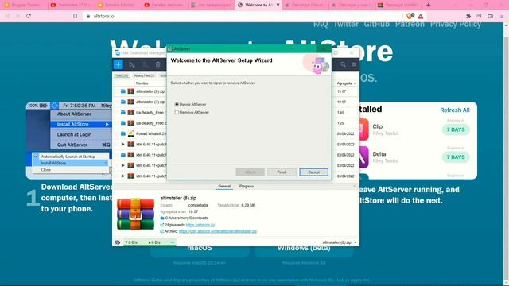Image resolution: width=509 pixels, height=286 pixels.
Task: Open the browser extensions puzzle icon
Action: click(x=468, y=16)
